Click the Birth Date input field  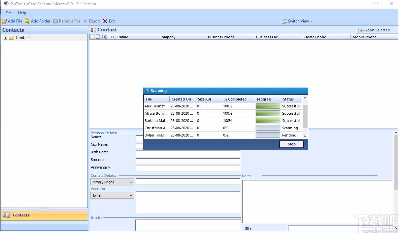188,153
